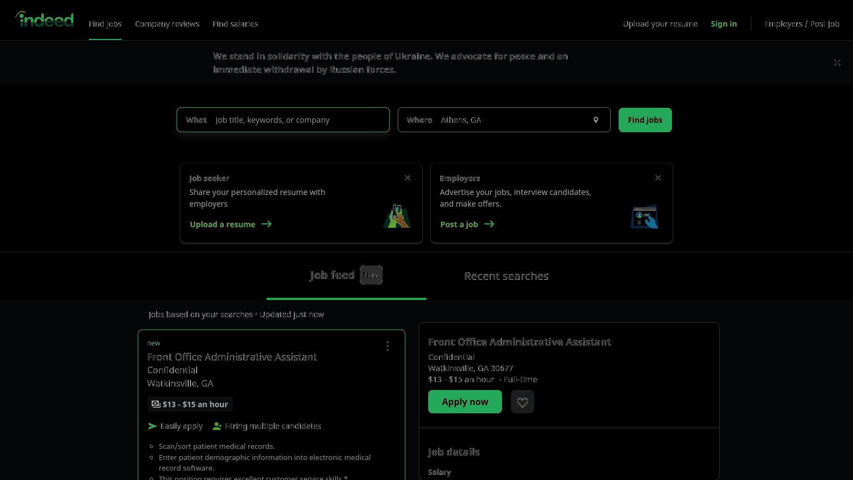Image resolution: width=853 pixels, height=480 pixels.
Task: Use the location pin icon in the Where field
Action: coord(596,120)
